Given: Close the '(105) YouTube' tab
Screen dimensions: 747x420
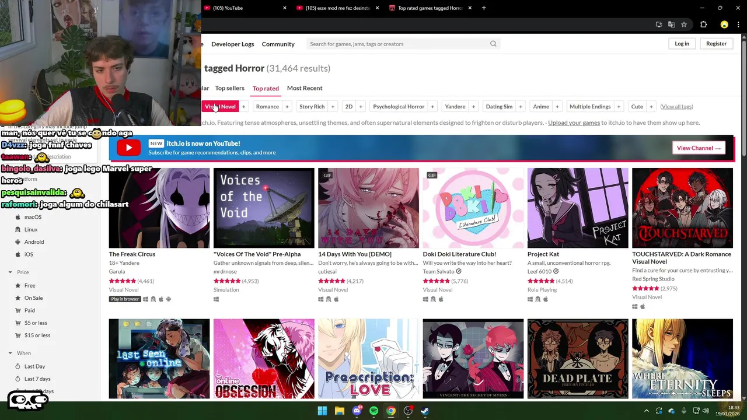Looking at the screenshot, I should (285, 8).
